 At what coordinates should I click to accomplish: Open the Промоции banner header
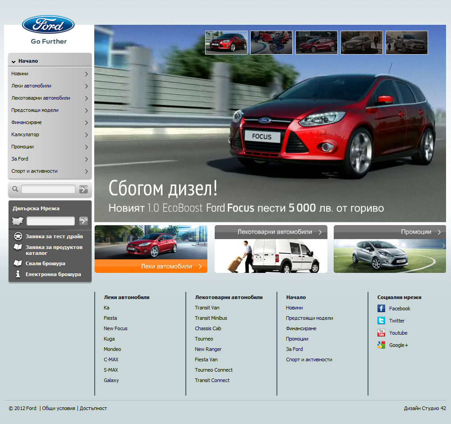point(390,232)
